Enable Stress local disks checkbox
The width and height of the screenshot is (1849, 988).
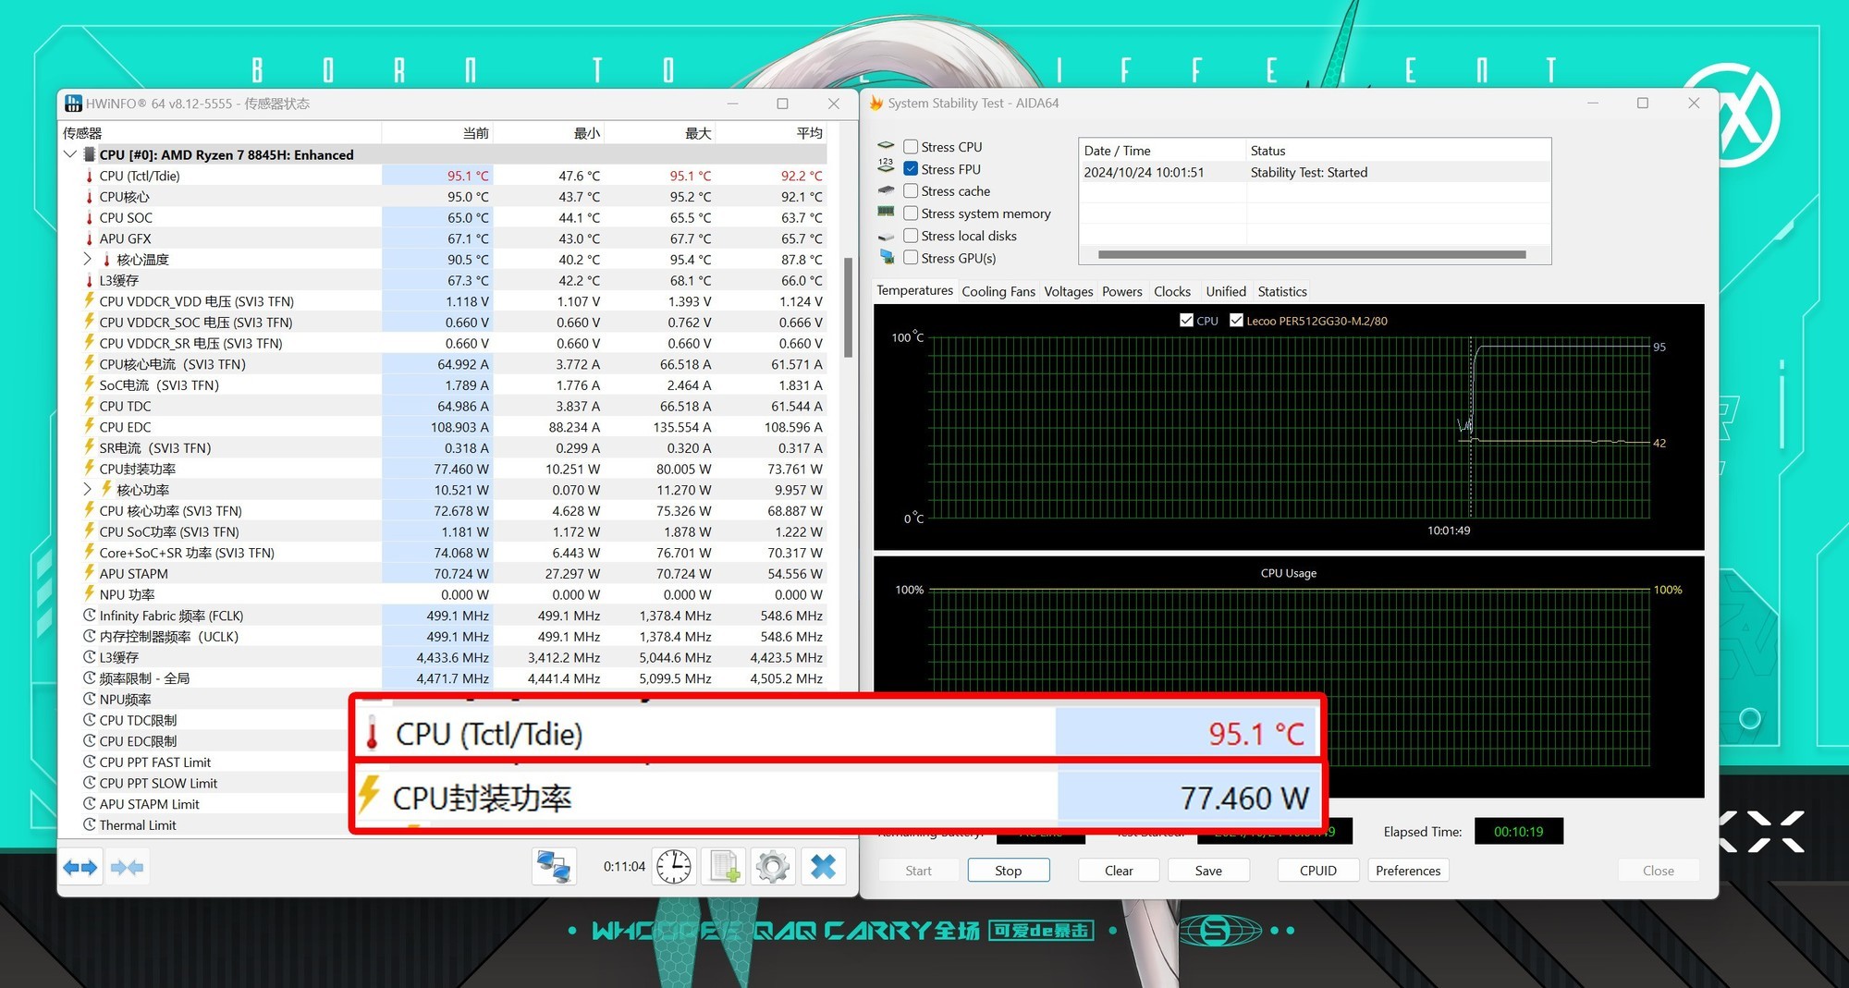pos(911,236)
